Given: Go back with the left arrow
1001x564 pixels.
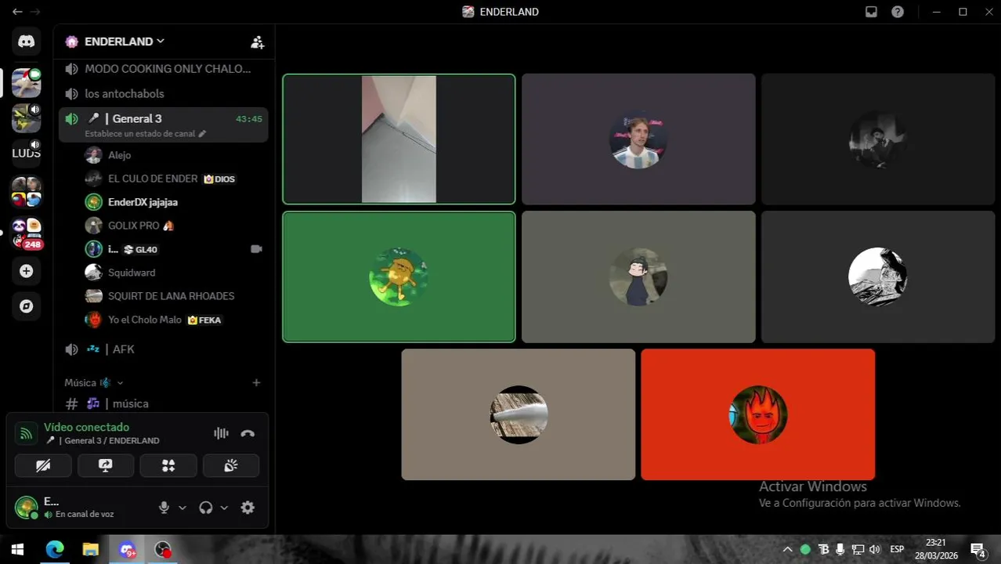Looking at the screenshot, I should click(x=17, y=12).
